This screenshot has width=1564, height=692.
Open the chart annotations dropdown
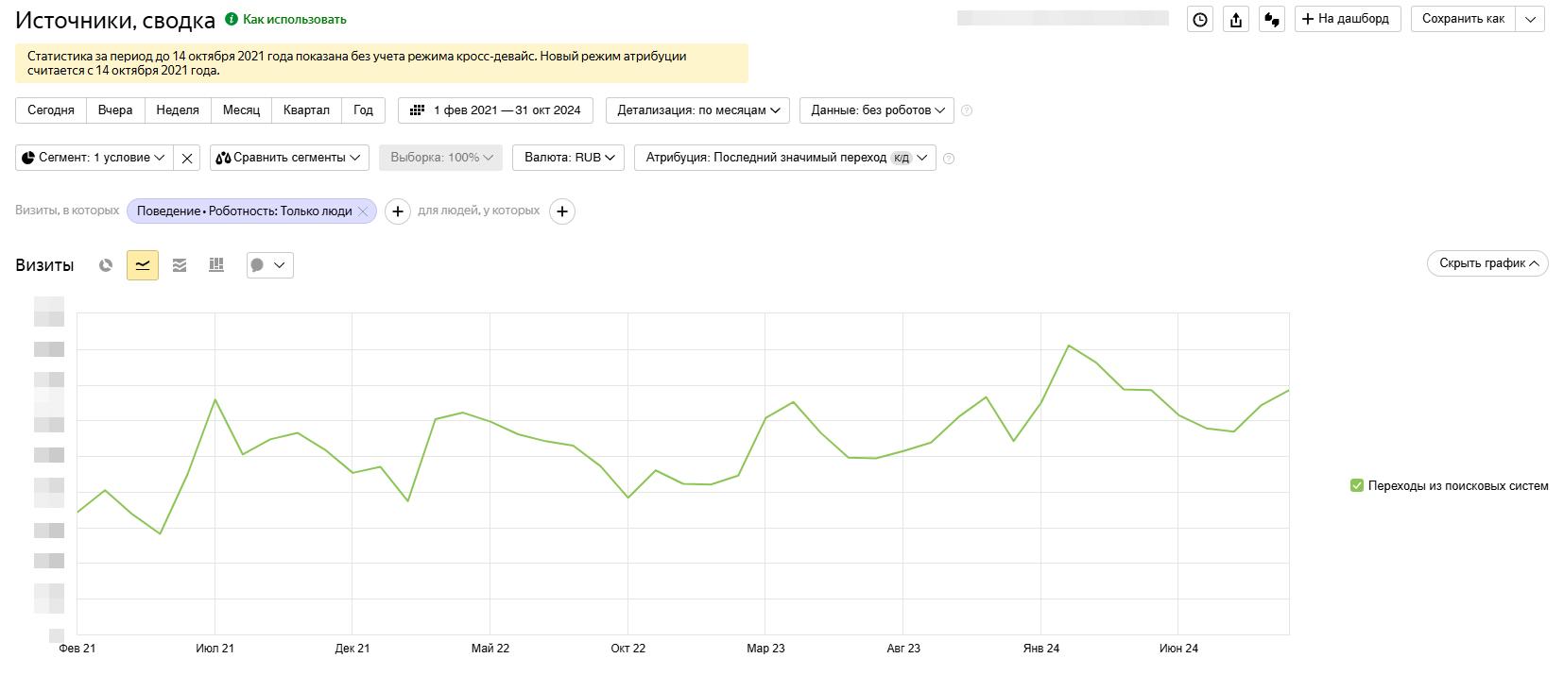point(269,265)
